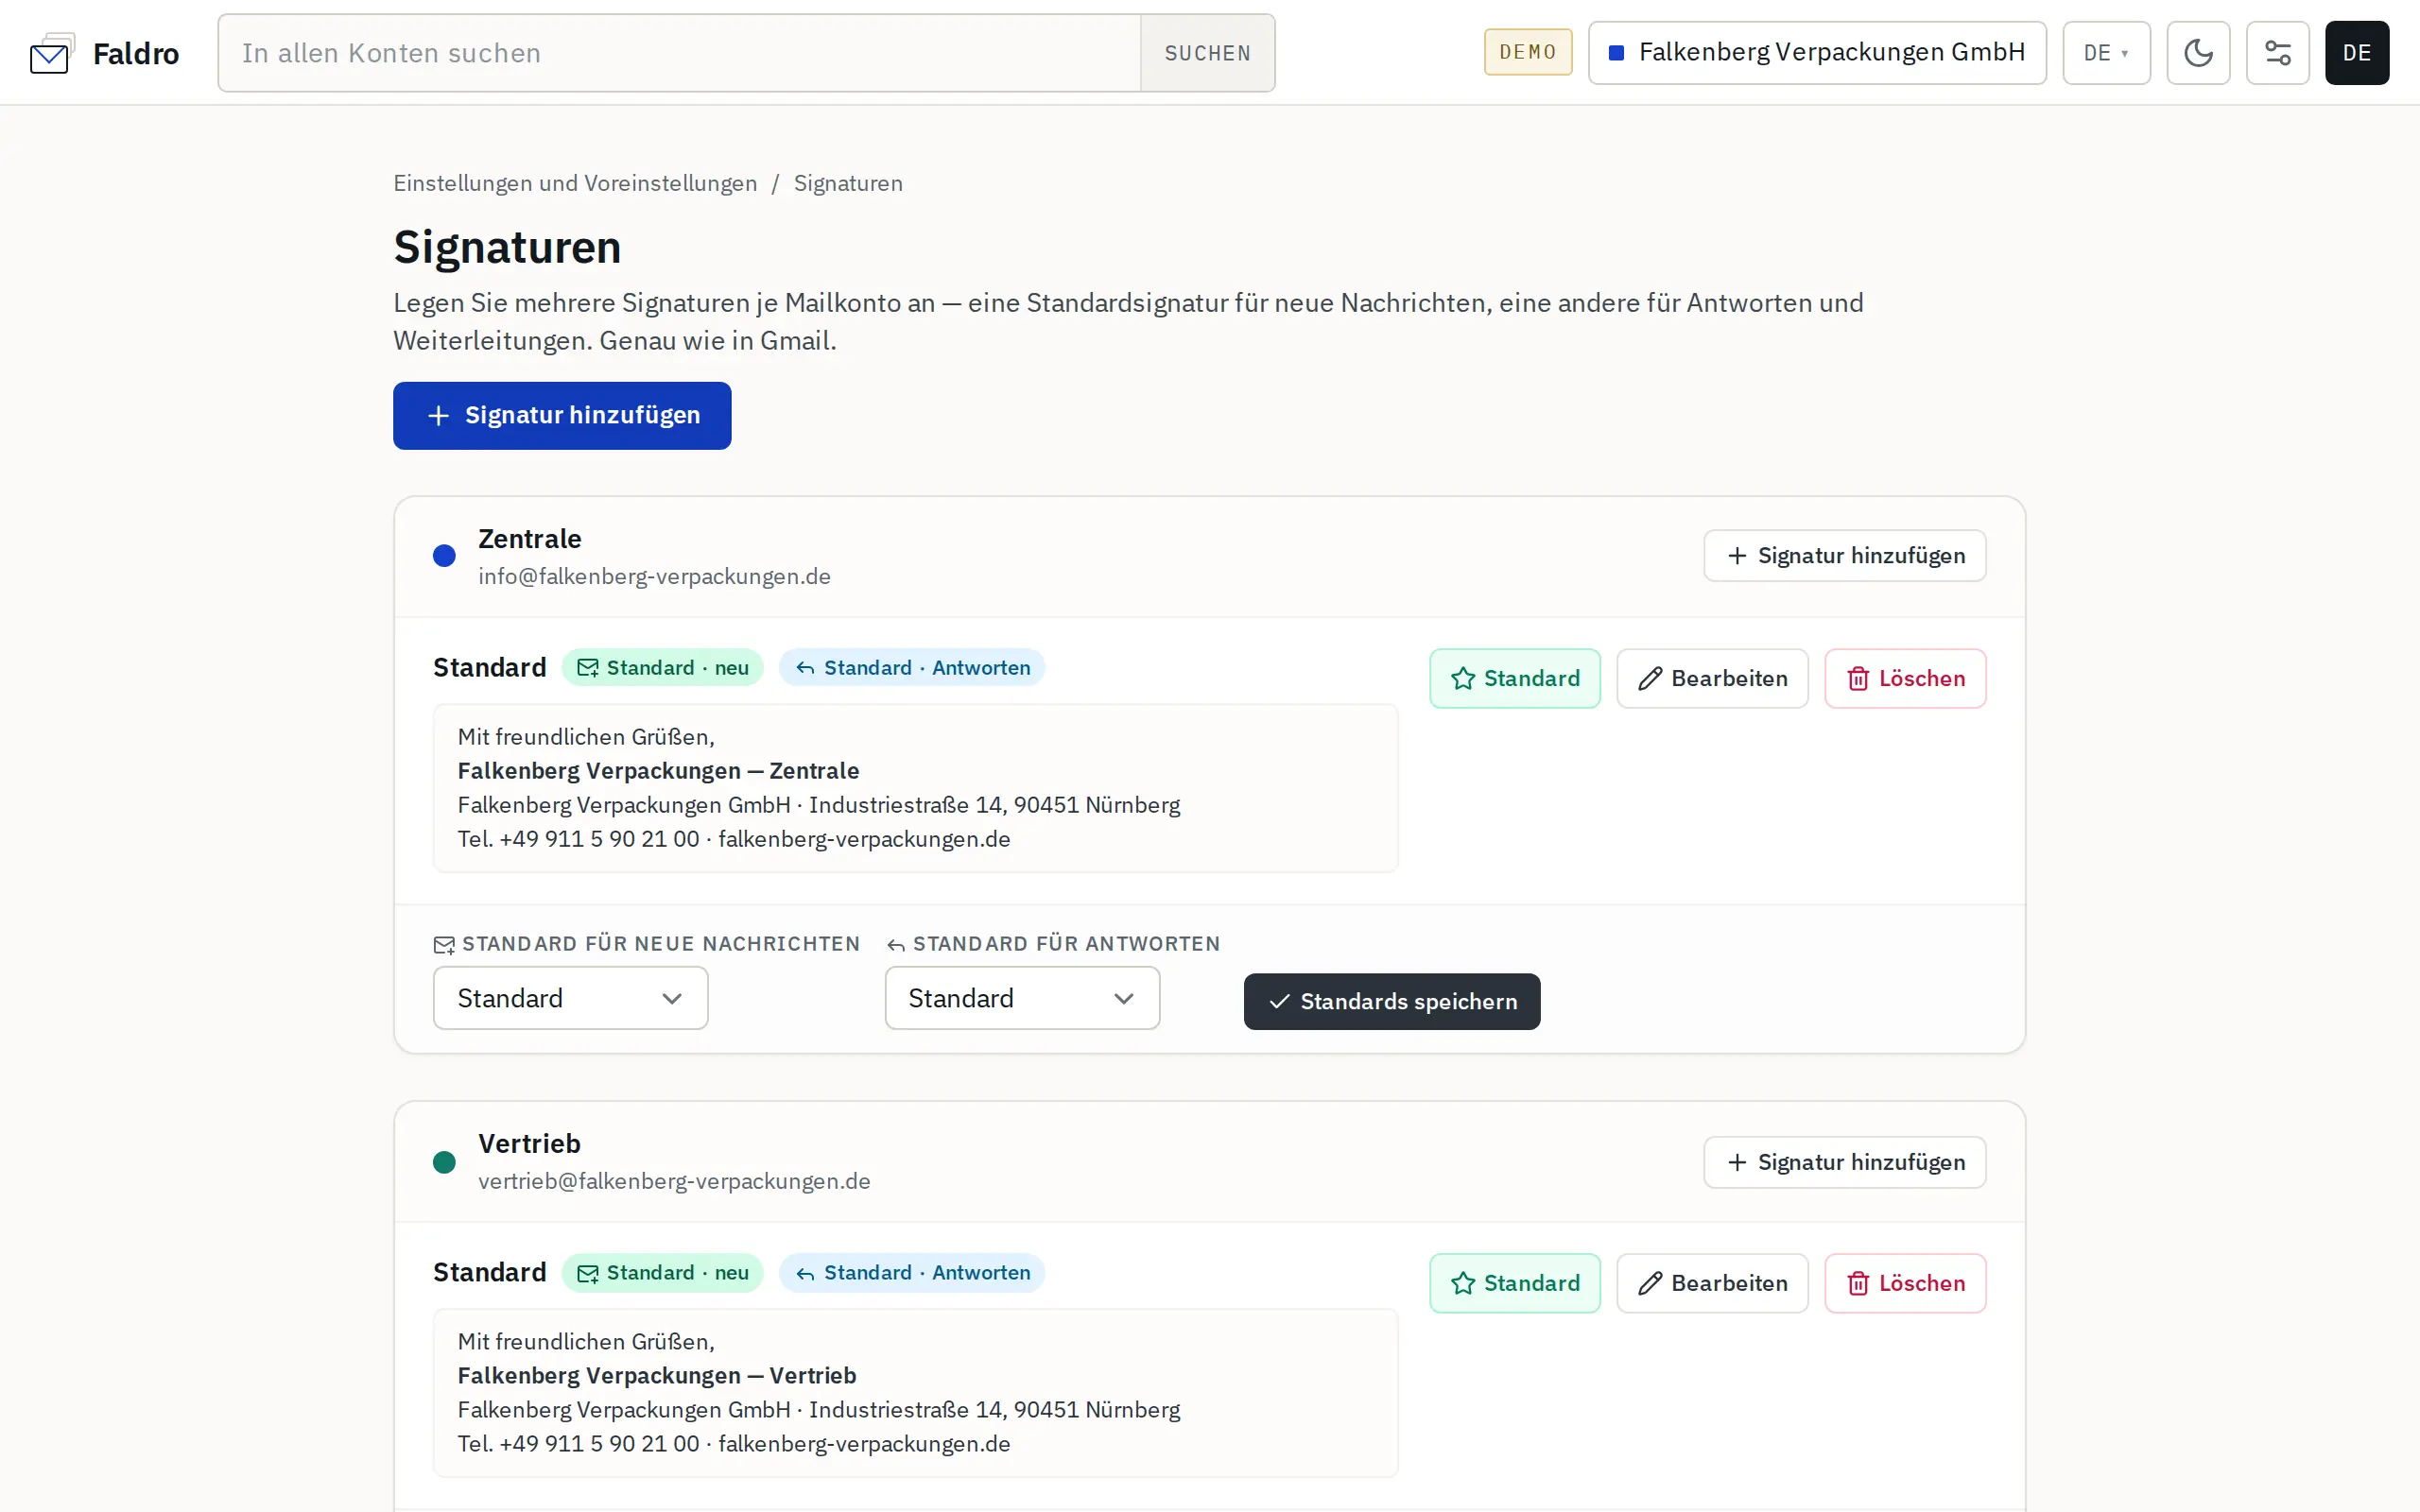Click the blue 'Signatur hinzufügen' main button

point(562,415)
